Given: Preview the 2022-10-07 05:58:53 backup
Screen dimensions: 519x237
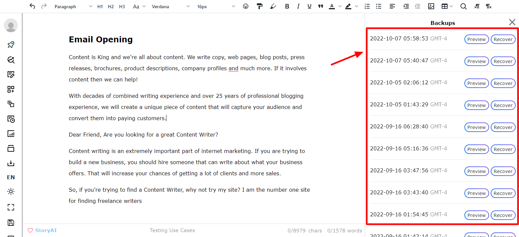Looking at the screenshot, I should (x=476, y=39).
